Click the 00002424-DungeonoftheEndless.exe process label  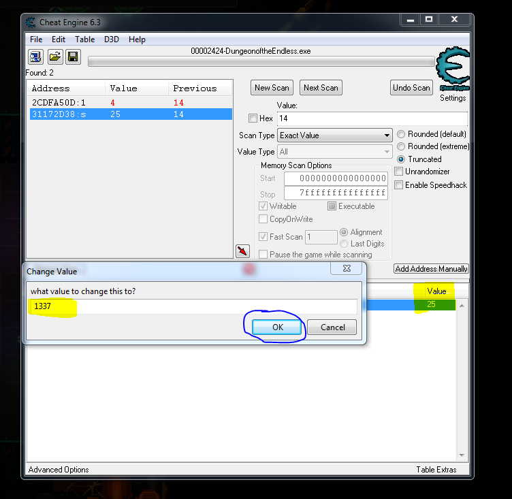251,51
